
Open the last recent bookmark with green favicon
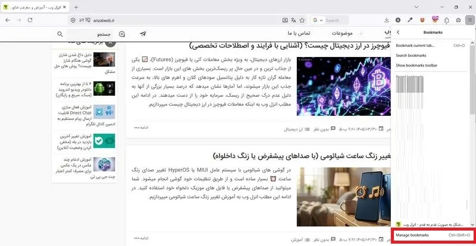pyautogui.click(x=431, y=224)
